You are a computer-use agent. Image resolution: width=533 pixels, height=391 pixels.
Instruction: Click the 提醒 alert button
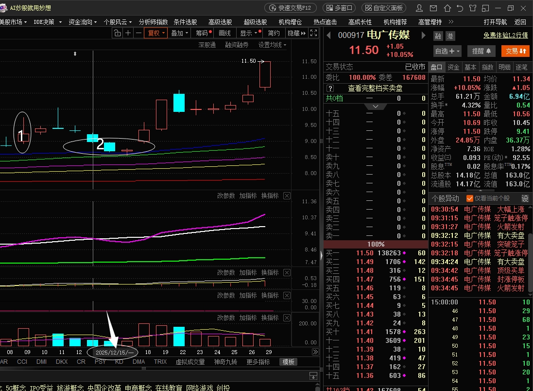click(481, 51)
